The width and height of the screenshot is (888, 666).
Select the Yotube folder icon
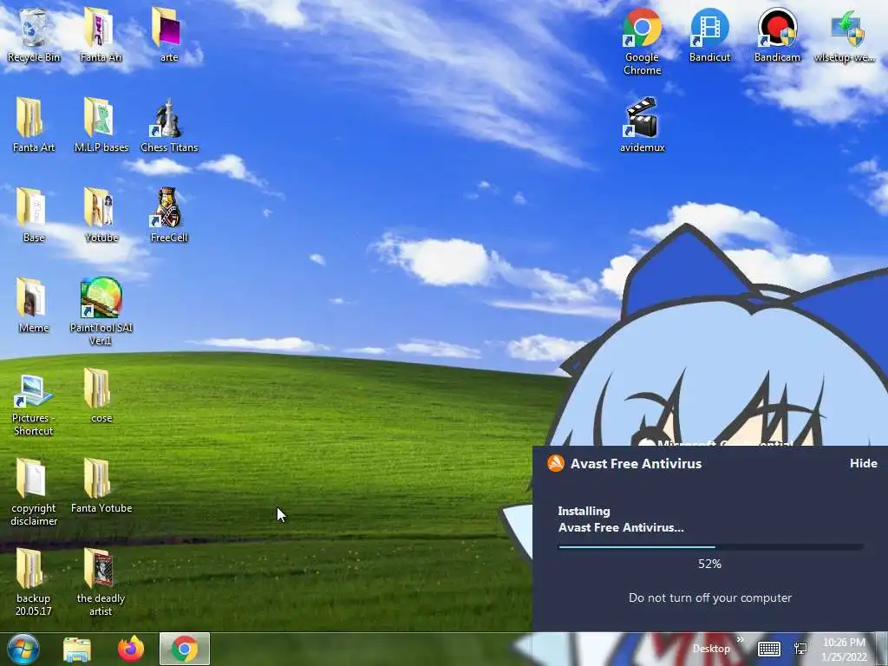point(101,215)
